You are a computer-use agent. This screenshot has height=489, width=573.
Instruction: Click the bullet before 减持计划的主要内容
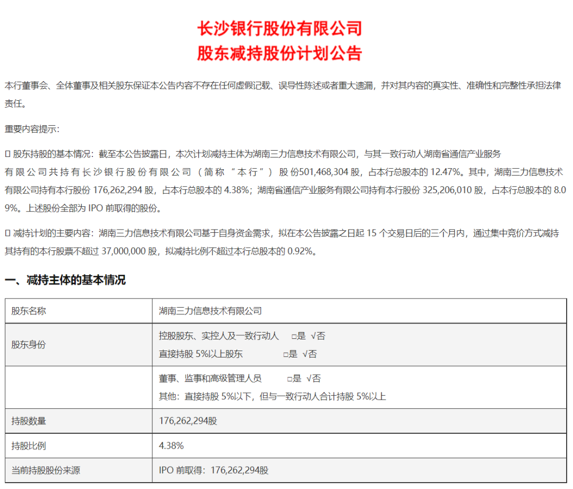click(7, 233)
